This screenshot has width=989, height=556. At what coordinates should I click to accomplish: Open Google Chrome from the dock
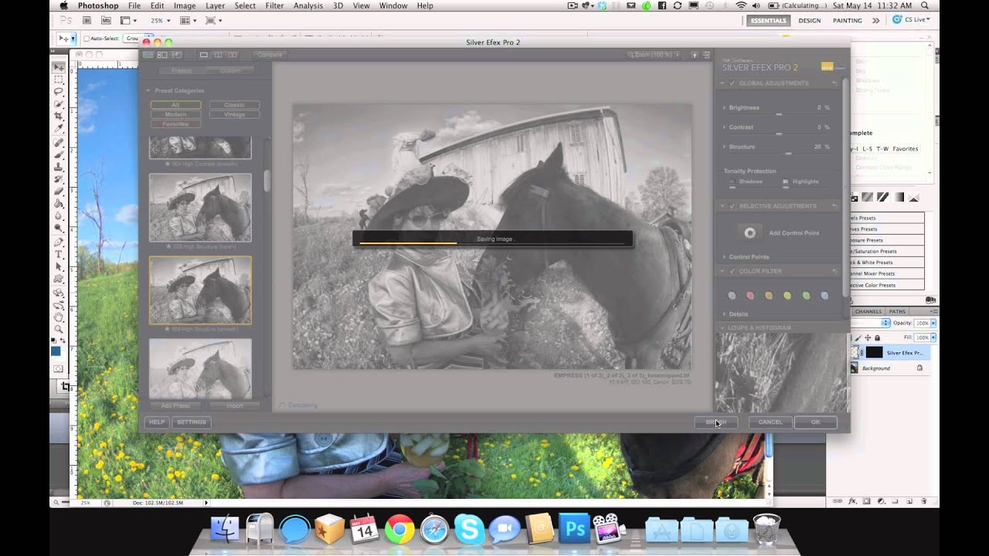tap(399, 529)
